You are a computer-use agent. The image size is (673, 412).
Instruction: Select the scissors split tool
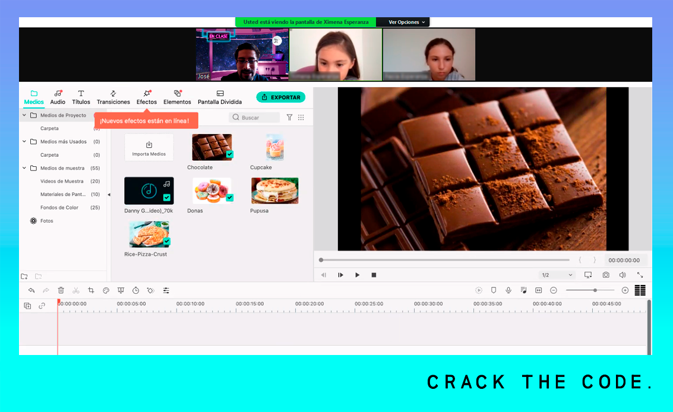76,290
